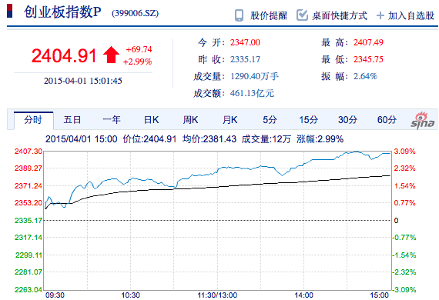
Task: Click the chart info 成交量:12万
Action: 266,139
